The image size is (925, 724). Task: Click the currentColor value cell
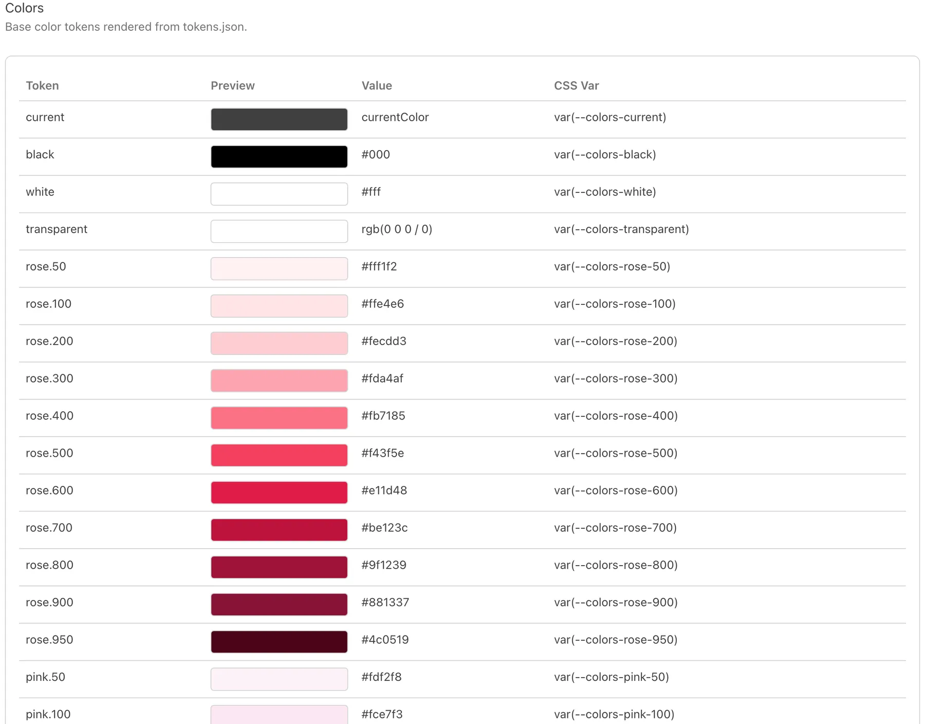pos(395,117)
